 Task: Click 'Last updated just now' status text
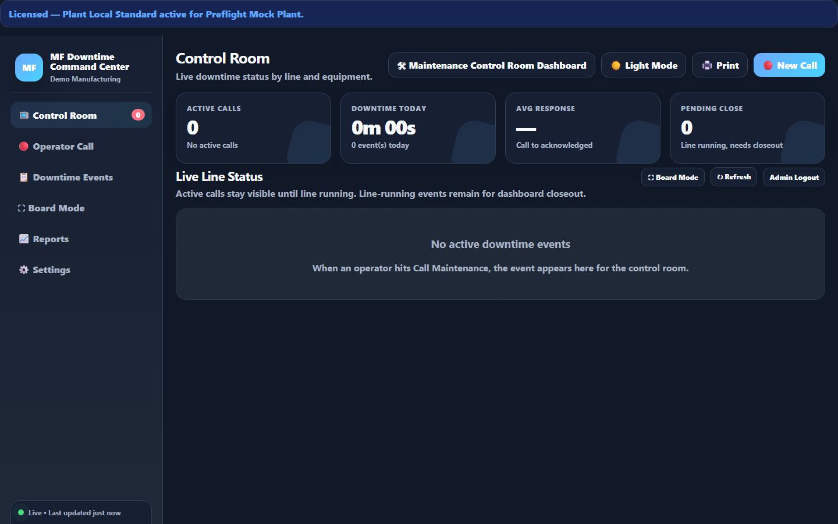click(84, 513)
